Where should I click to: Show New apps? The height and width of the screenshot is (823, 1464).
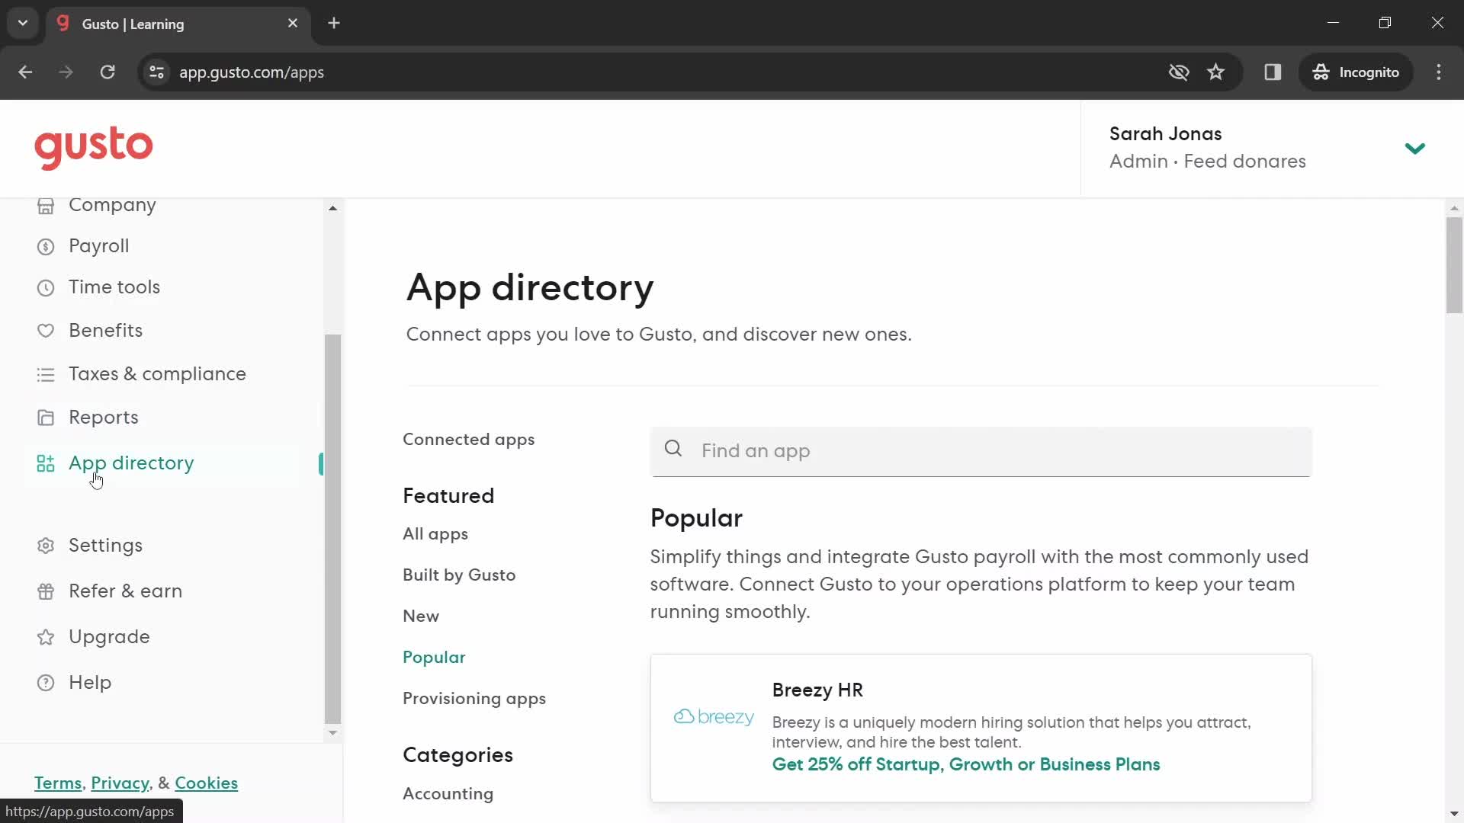click(421, 616)
